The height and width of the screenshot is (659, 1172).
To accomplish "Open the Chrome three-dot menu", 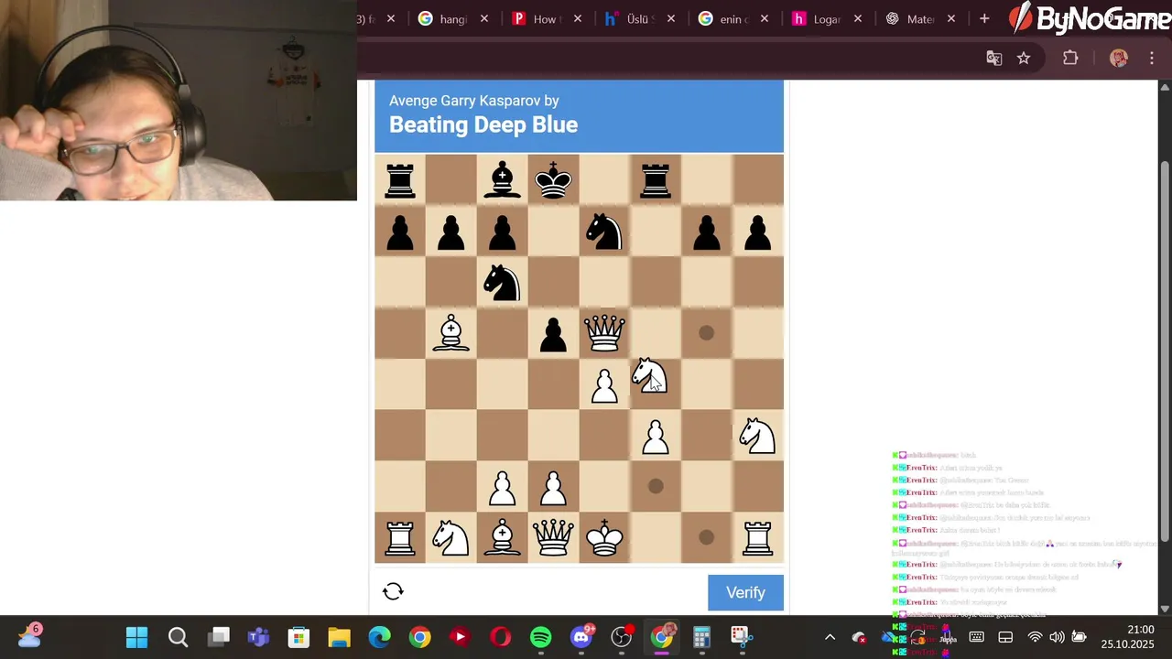I will pyautogui.click(x=1152, y=58).
